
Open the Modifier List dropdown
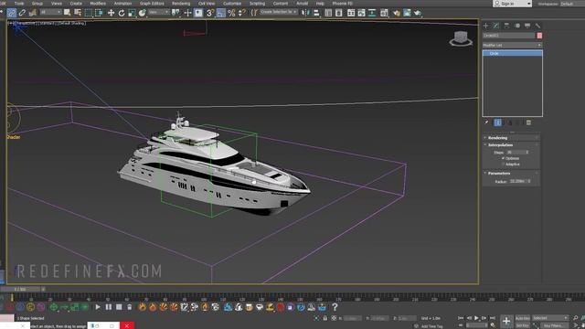coord(512,45)
